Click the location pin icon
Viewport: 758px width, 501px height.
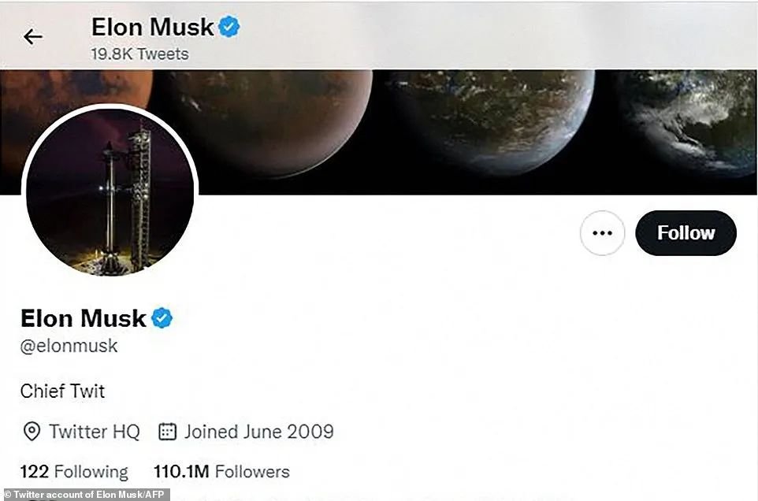[32, 432]
